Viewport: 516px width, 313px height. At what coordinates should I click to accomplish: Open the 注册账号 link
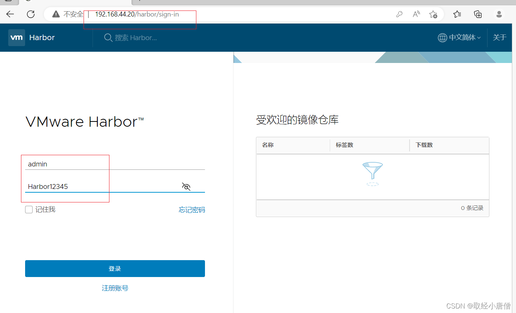(115, 288)
